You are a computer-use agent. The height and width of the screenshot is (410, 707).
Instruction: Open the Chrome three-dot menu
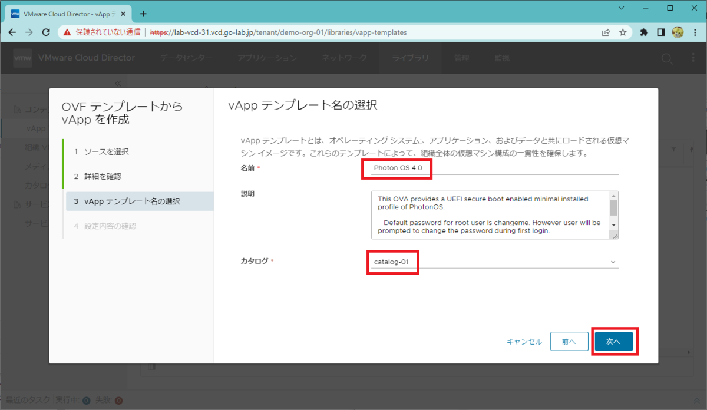(695, 32)
